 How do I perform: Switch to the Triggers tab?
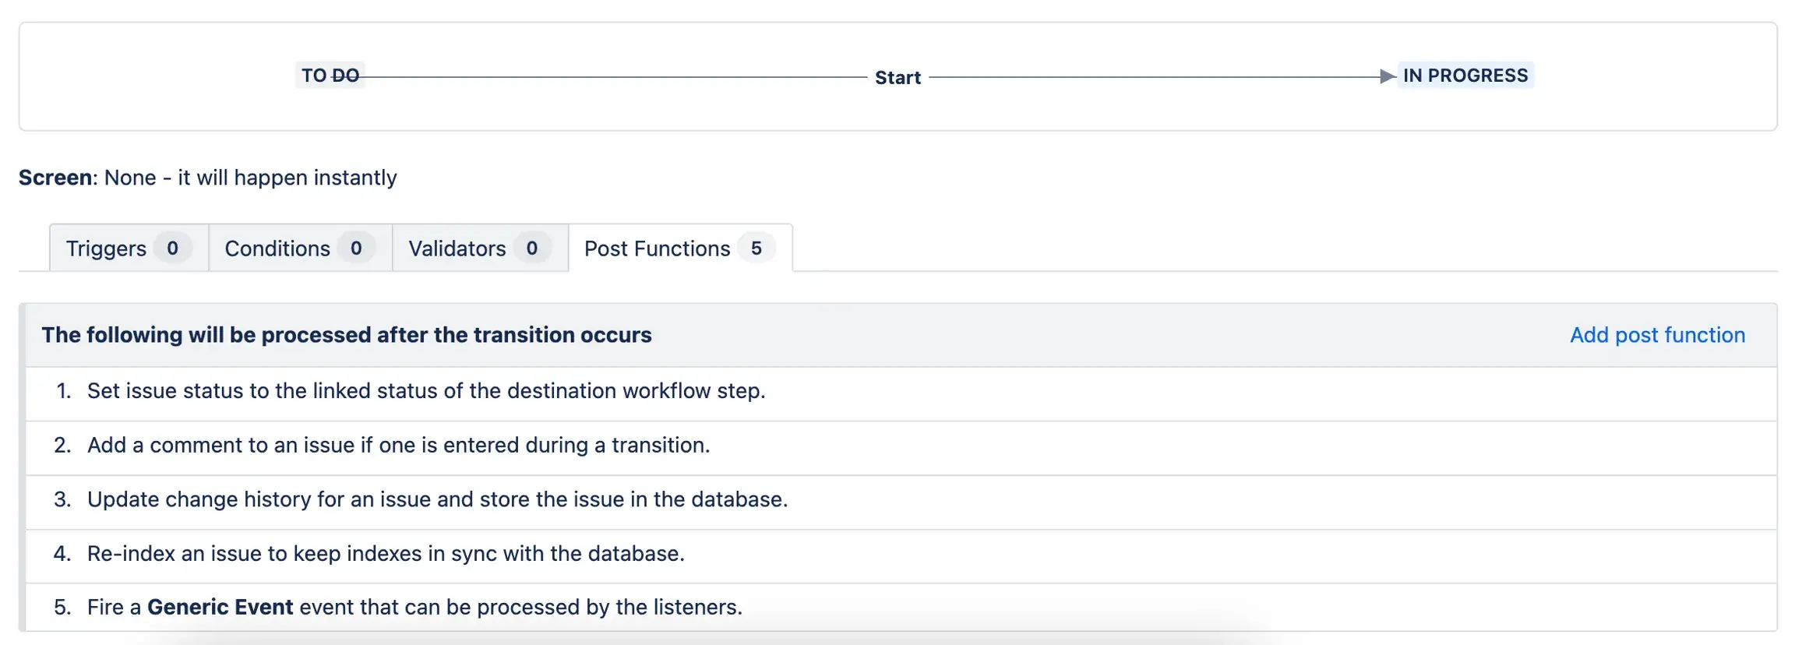[106, 248]
